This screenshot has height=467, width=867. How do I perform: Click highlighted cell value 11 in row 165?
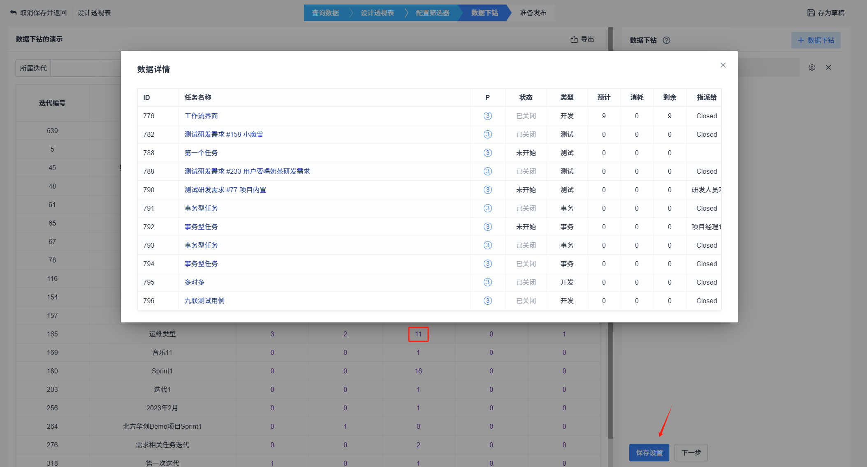[x=418, y=334]
